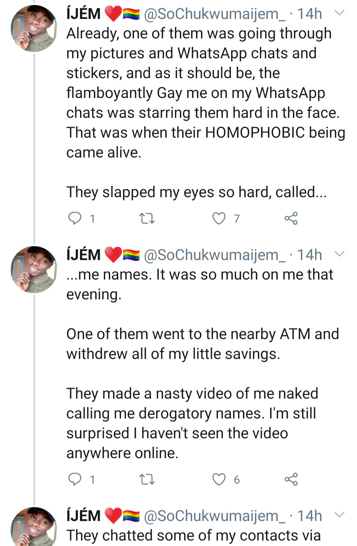Tap the avatar on the bottom tweet

pyautogui.click(x=34, y=527)
